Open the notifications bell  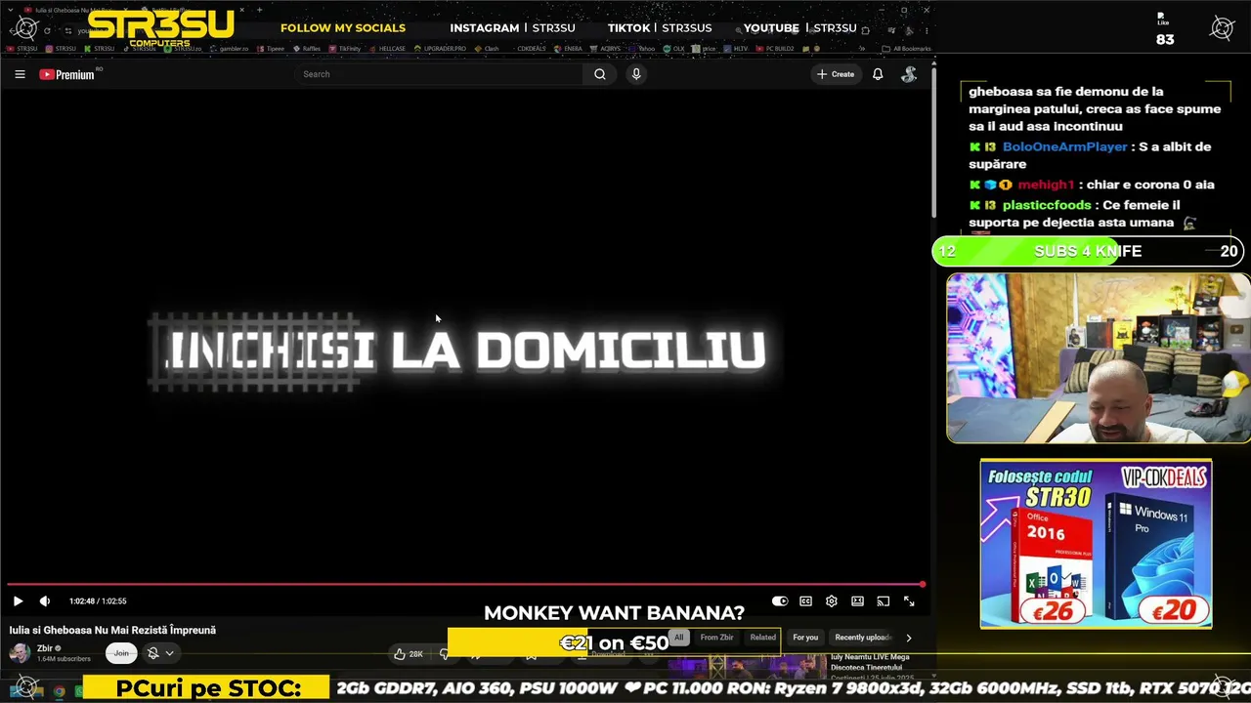pyautogui.click(x=878, y=74)
